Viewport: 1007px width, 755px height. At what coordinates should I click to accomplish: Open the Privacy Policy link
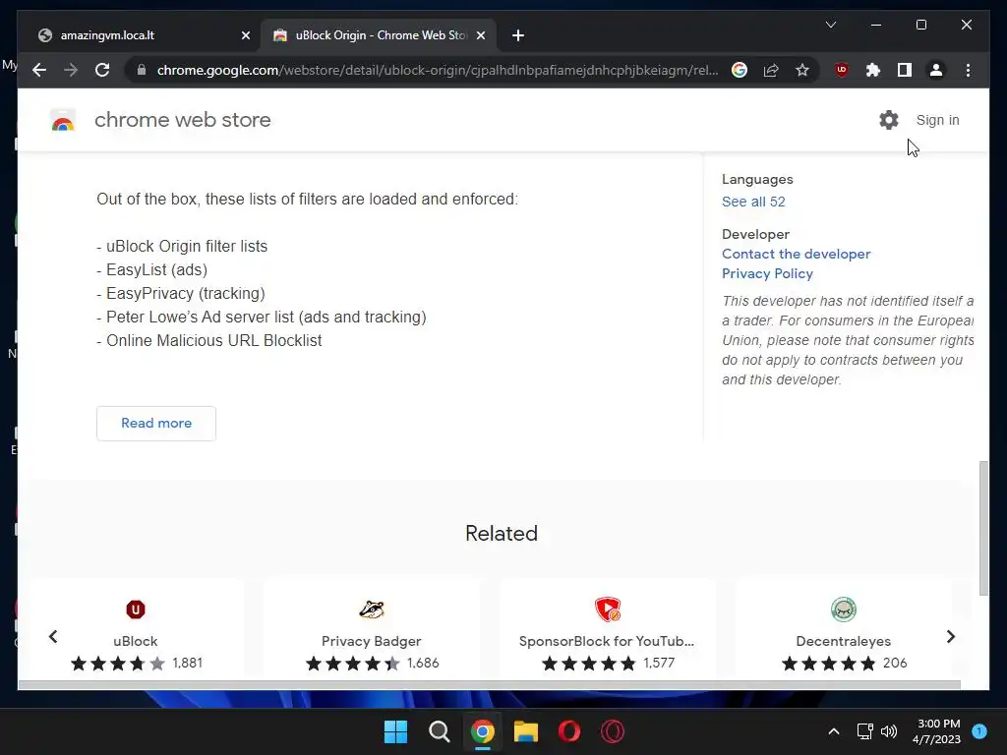tap(767, 273)
